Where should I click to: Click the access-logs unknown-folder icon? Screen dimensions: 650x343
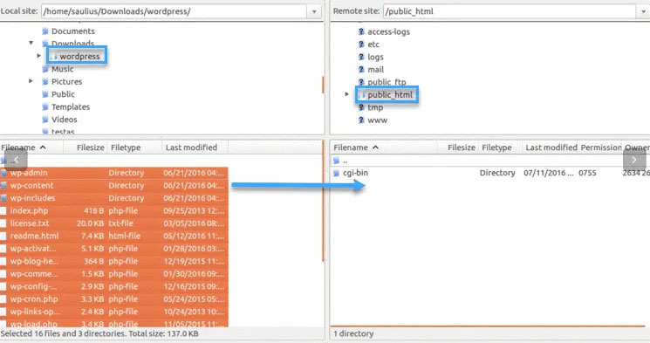click(x=361, y=31)
